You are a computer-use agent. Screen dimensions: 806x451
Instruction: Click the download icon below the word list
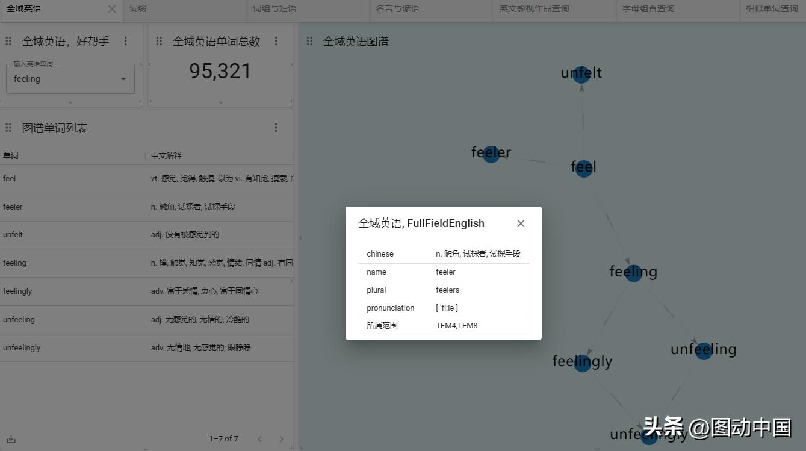[11, 439]
